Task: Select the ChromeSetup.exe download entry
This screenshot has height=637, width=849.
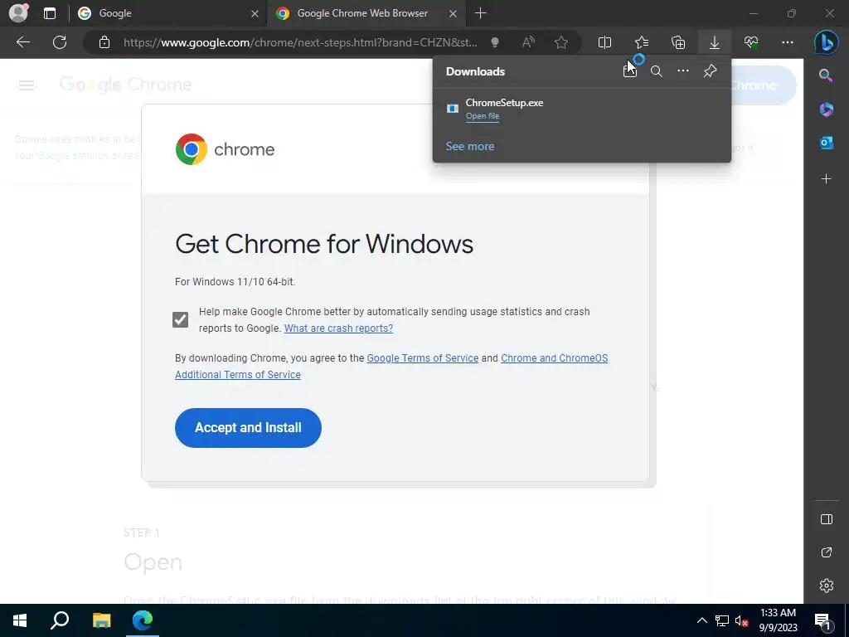Action: 581,109
